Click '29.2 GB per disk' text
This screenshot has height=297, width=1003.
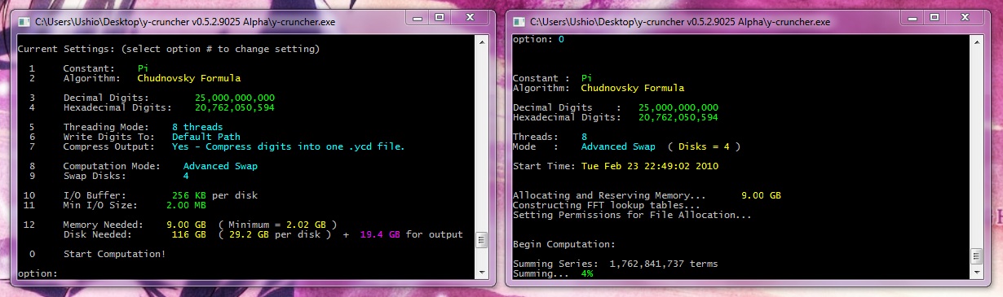click(x=275, y=234)
